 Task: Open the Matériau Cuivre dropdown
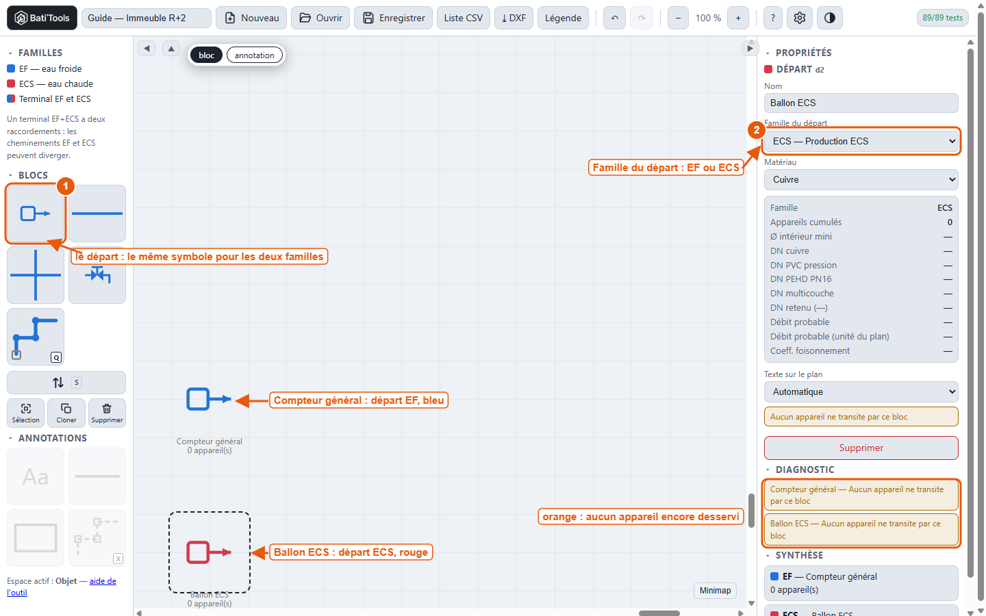pyautogui.click(x=861, y=179)
